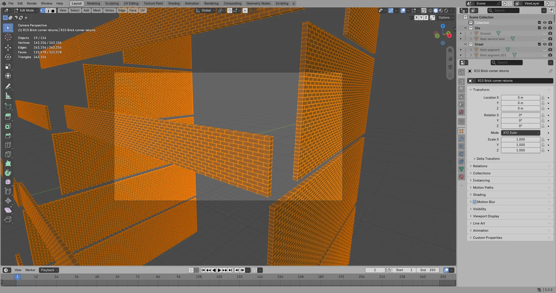The image size is (556, 293).
Task: Open the Global transform orientation dropdown
Action: pyautogui.click(x=205, y=10)
